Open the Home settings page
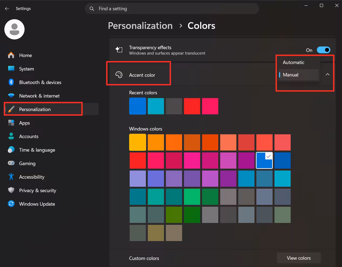 51,55
